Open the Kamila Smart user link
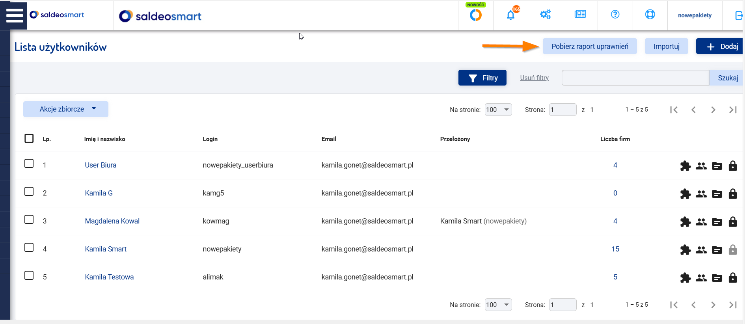 (x=106, y=249)
